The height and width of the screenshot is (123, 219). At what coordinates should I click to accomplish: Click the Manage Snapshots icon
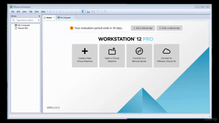[77, 12]
